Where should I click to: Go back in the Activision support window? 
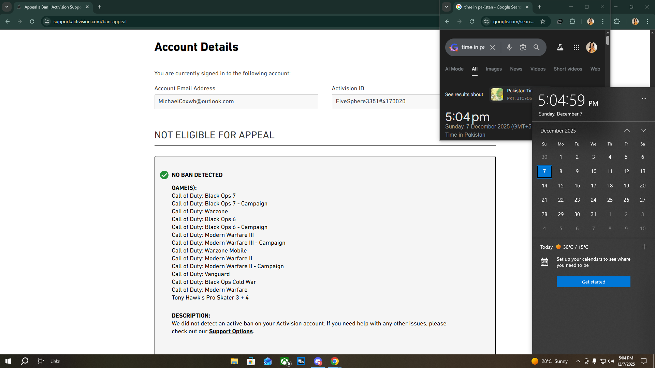pos(8,21)
